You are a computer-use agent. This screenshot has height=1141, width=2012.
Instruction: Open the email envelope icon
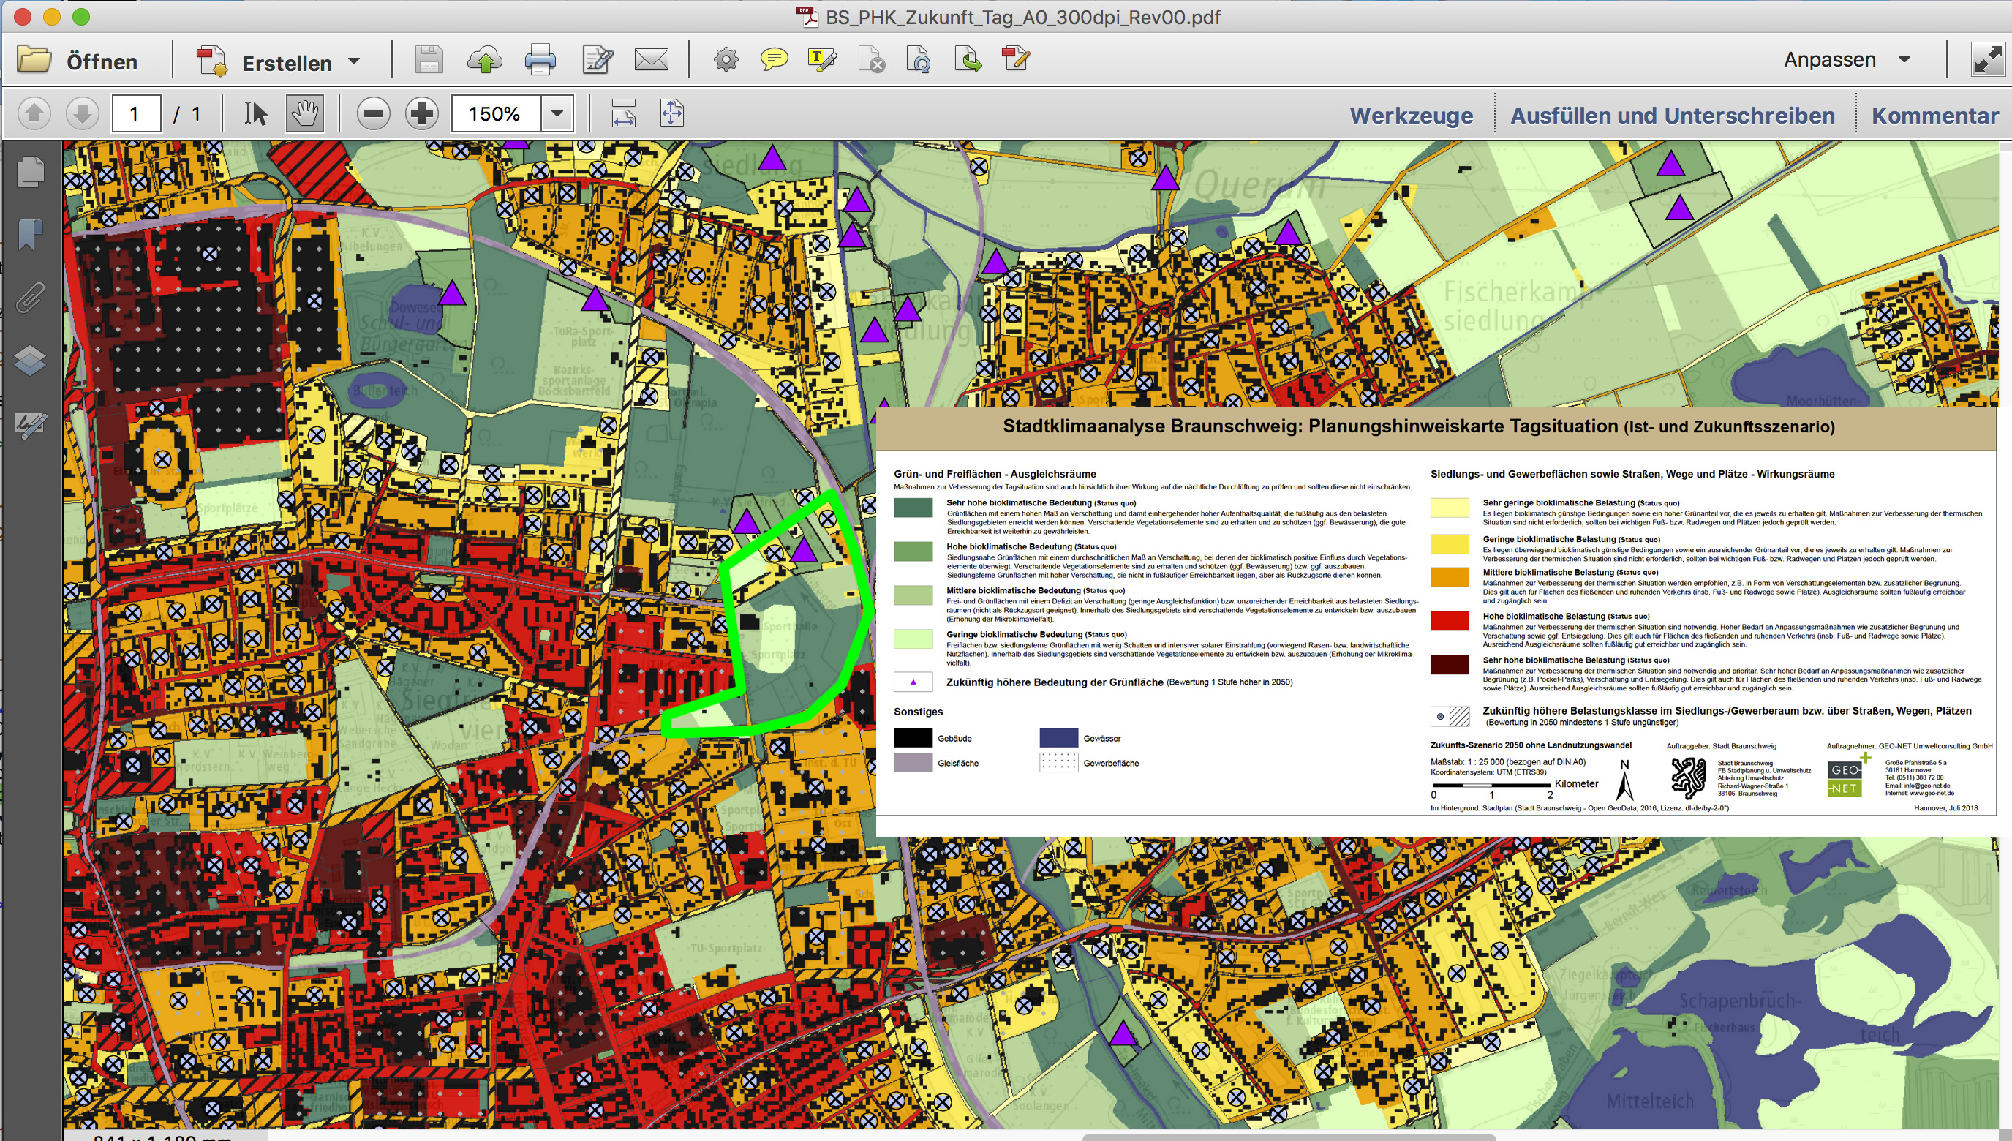[x=651, y=60]
